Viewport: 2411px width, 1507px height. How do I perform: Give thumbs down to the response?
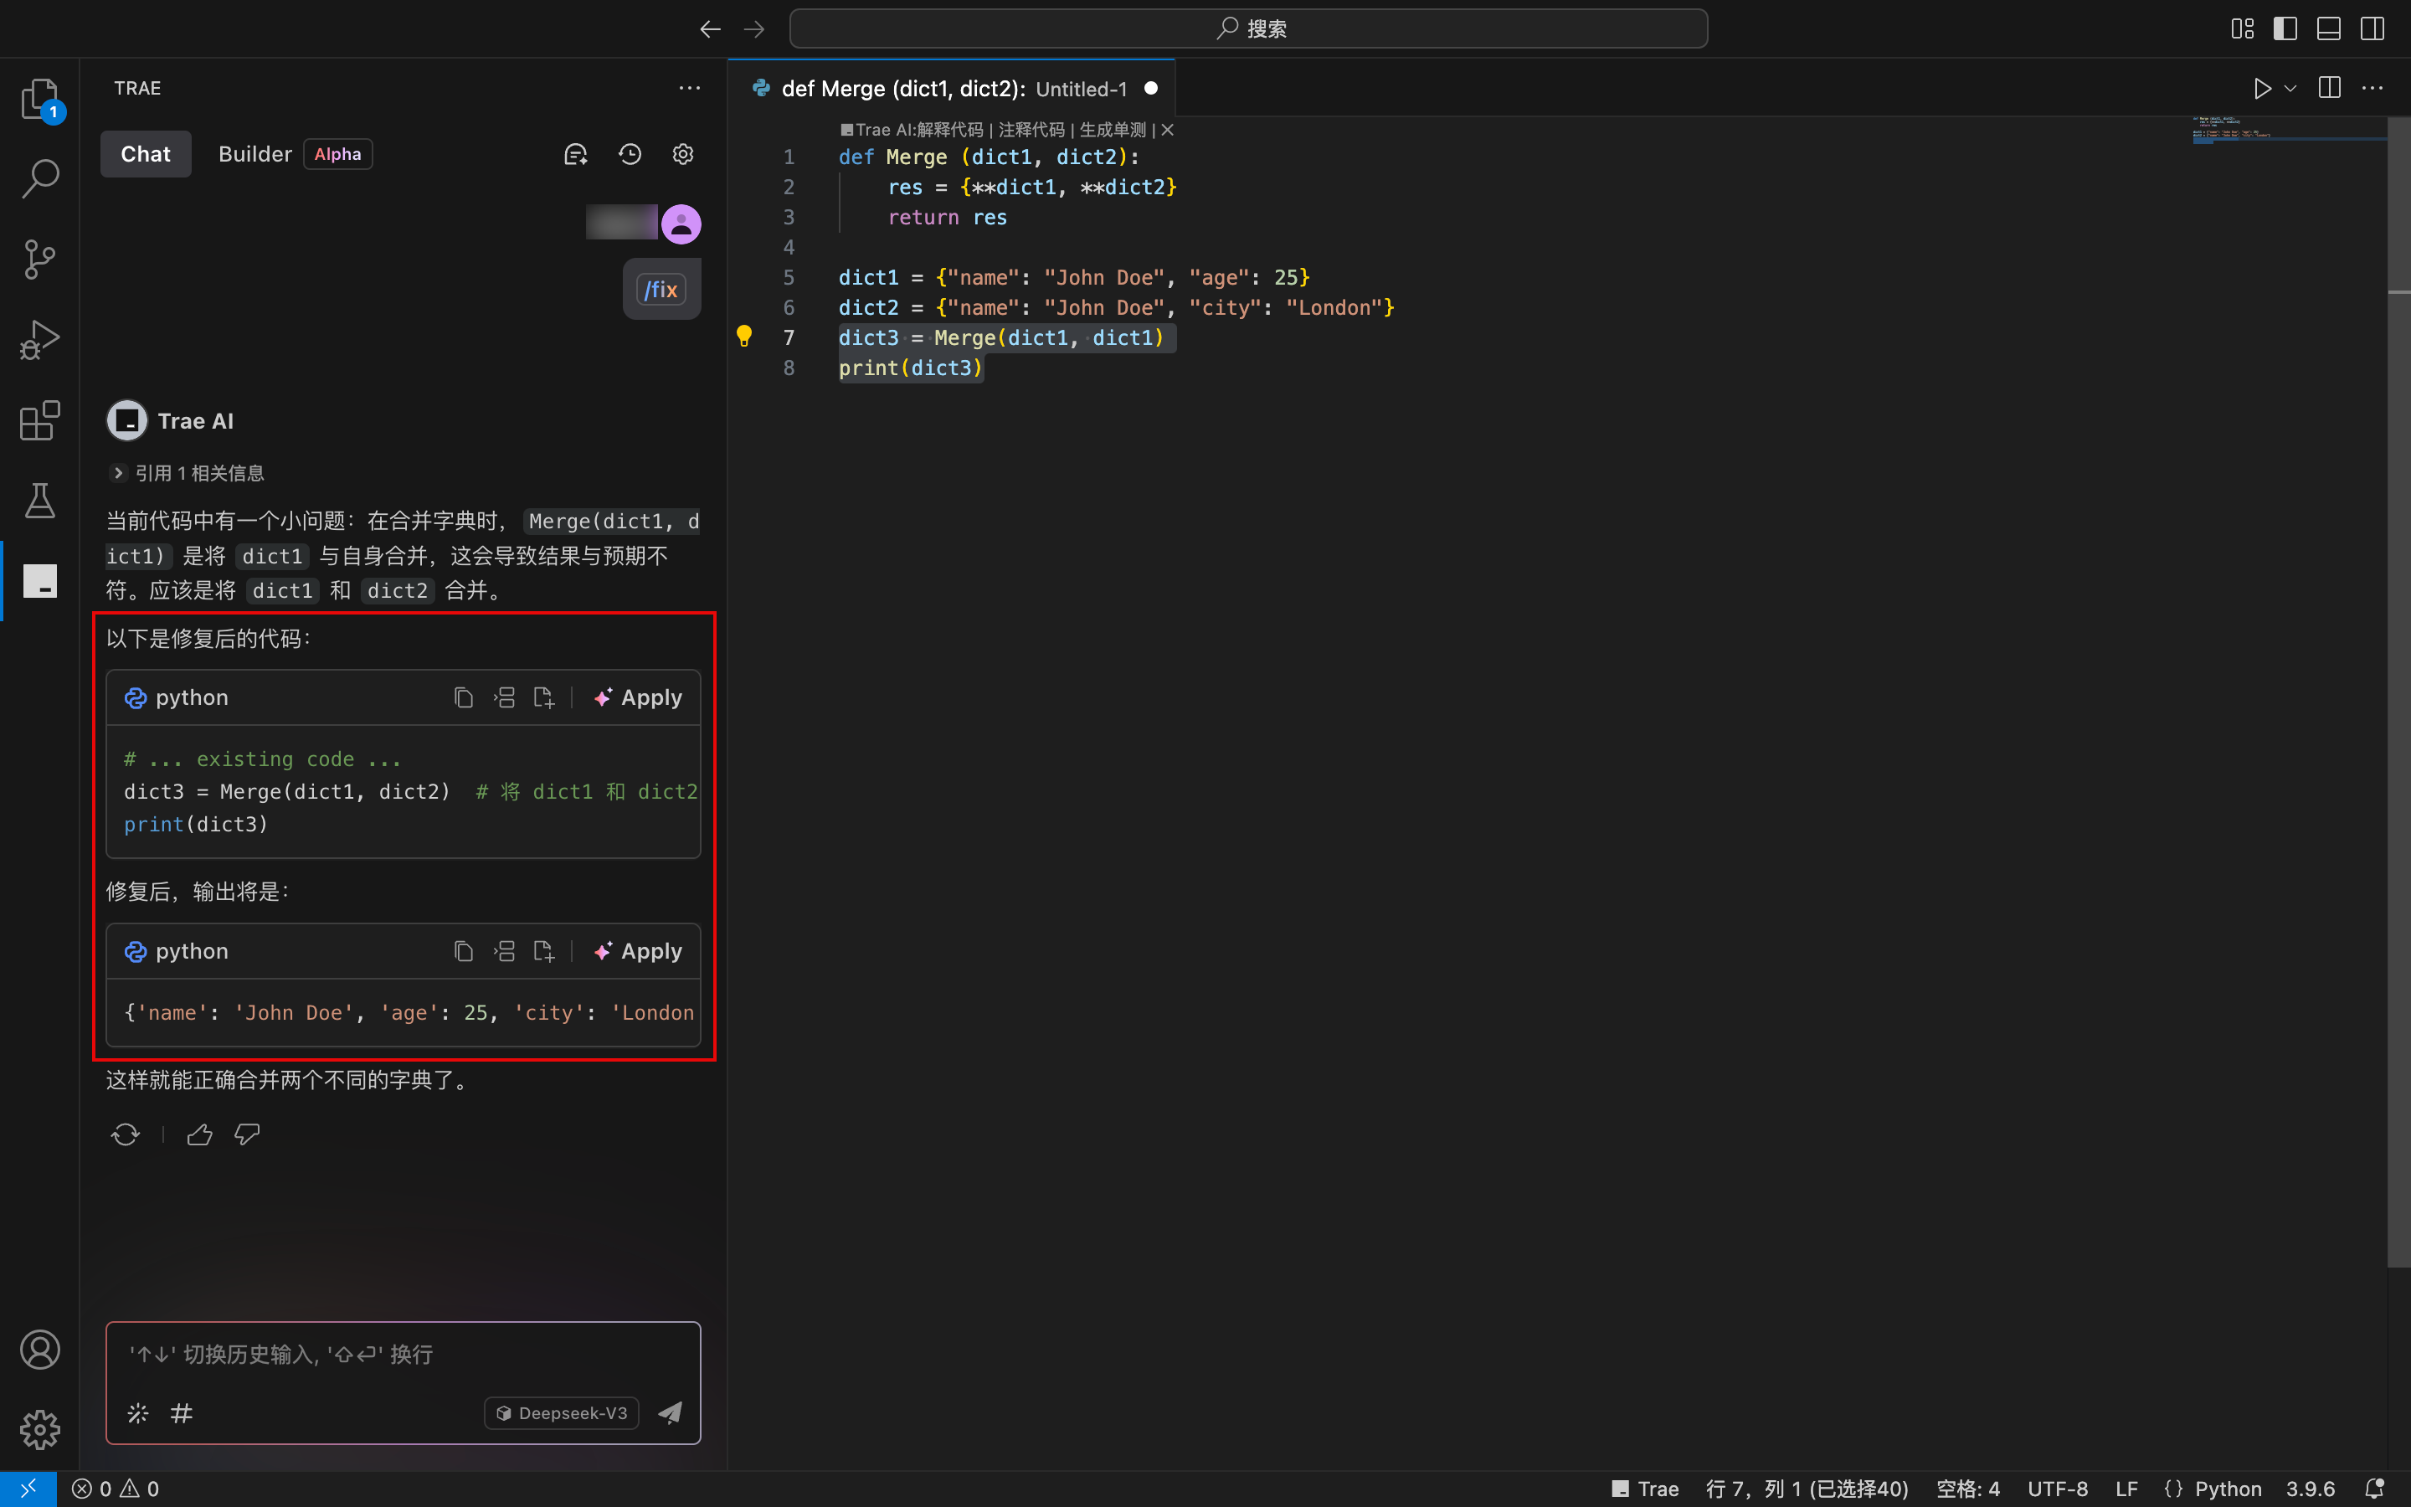(x=247, y=1134)
